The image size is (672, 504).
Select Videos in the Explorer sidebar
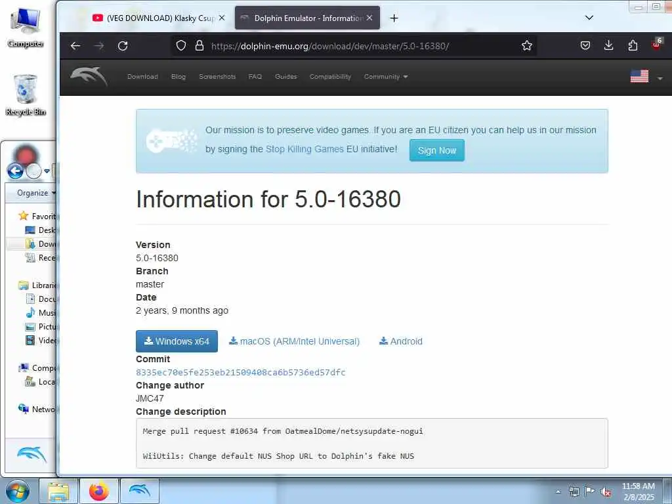point(41,341)
